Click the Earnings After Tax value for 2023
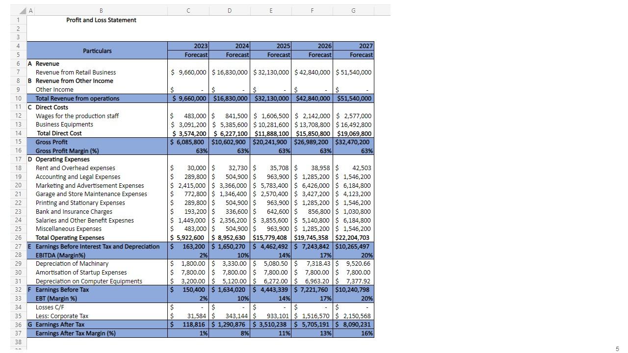Viewport: 628px width, 353px height. tap(188, 324)
